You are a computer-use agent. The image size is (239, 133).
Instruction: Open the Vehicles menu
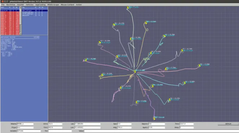(30, 5)
